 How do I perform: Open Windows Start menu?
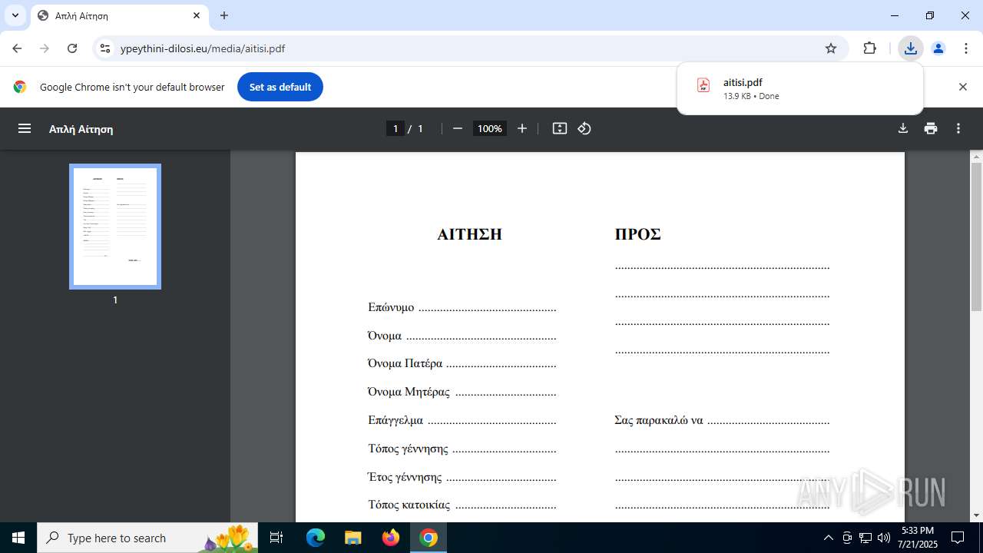(x=18, y=538)
